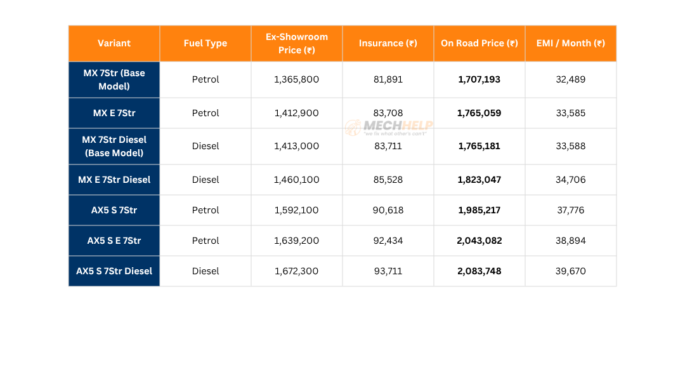The image size is (685, 386).
Task: Click the on road price 2,043,082
Action: (480, 241)
